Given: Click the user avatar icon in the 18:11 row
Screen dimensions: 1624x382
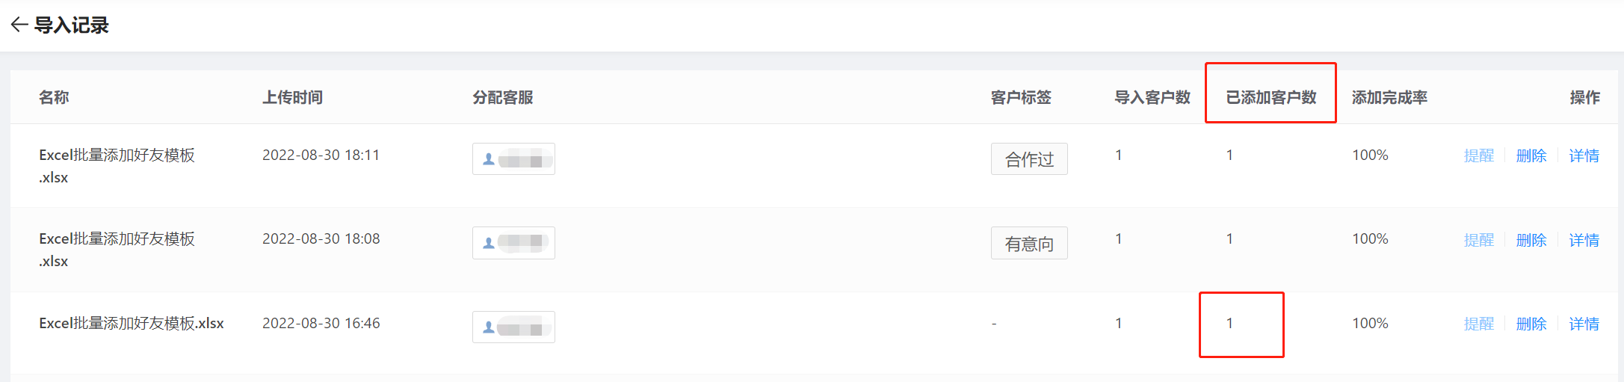Looking at the screenshot, I should coord(489,159).
